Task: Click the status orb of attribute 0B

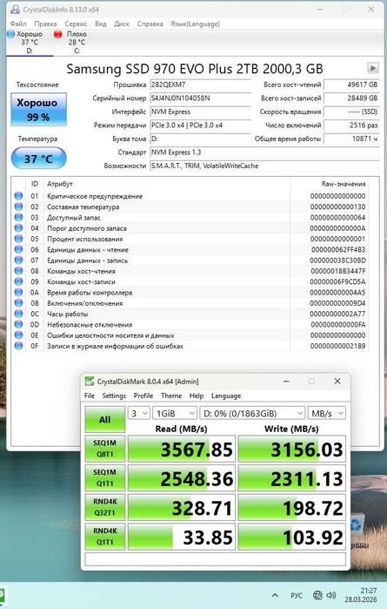Action: click(x=18, y=303)
